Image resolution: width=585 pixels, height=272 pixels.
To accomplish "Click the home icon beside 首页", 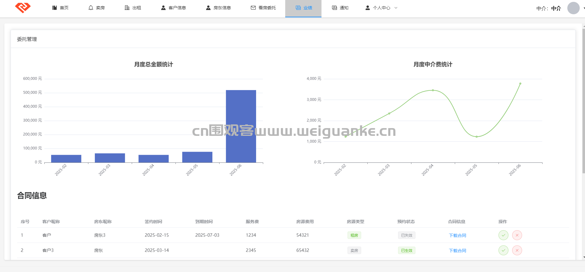I will [x=55, y=8].
